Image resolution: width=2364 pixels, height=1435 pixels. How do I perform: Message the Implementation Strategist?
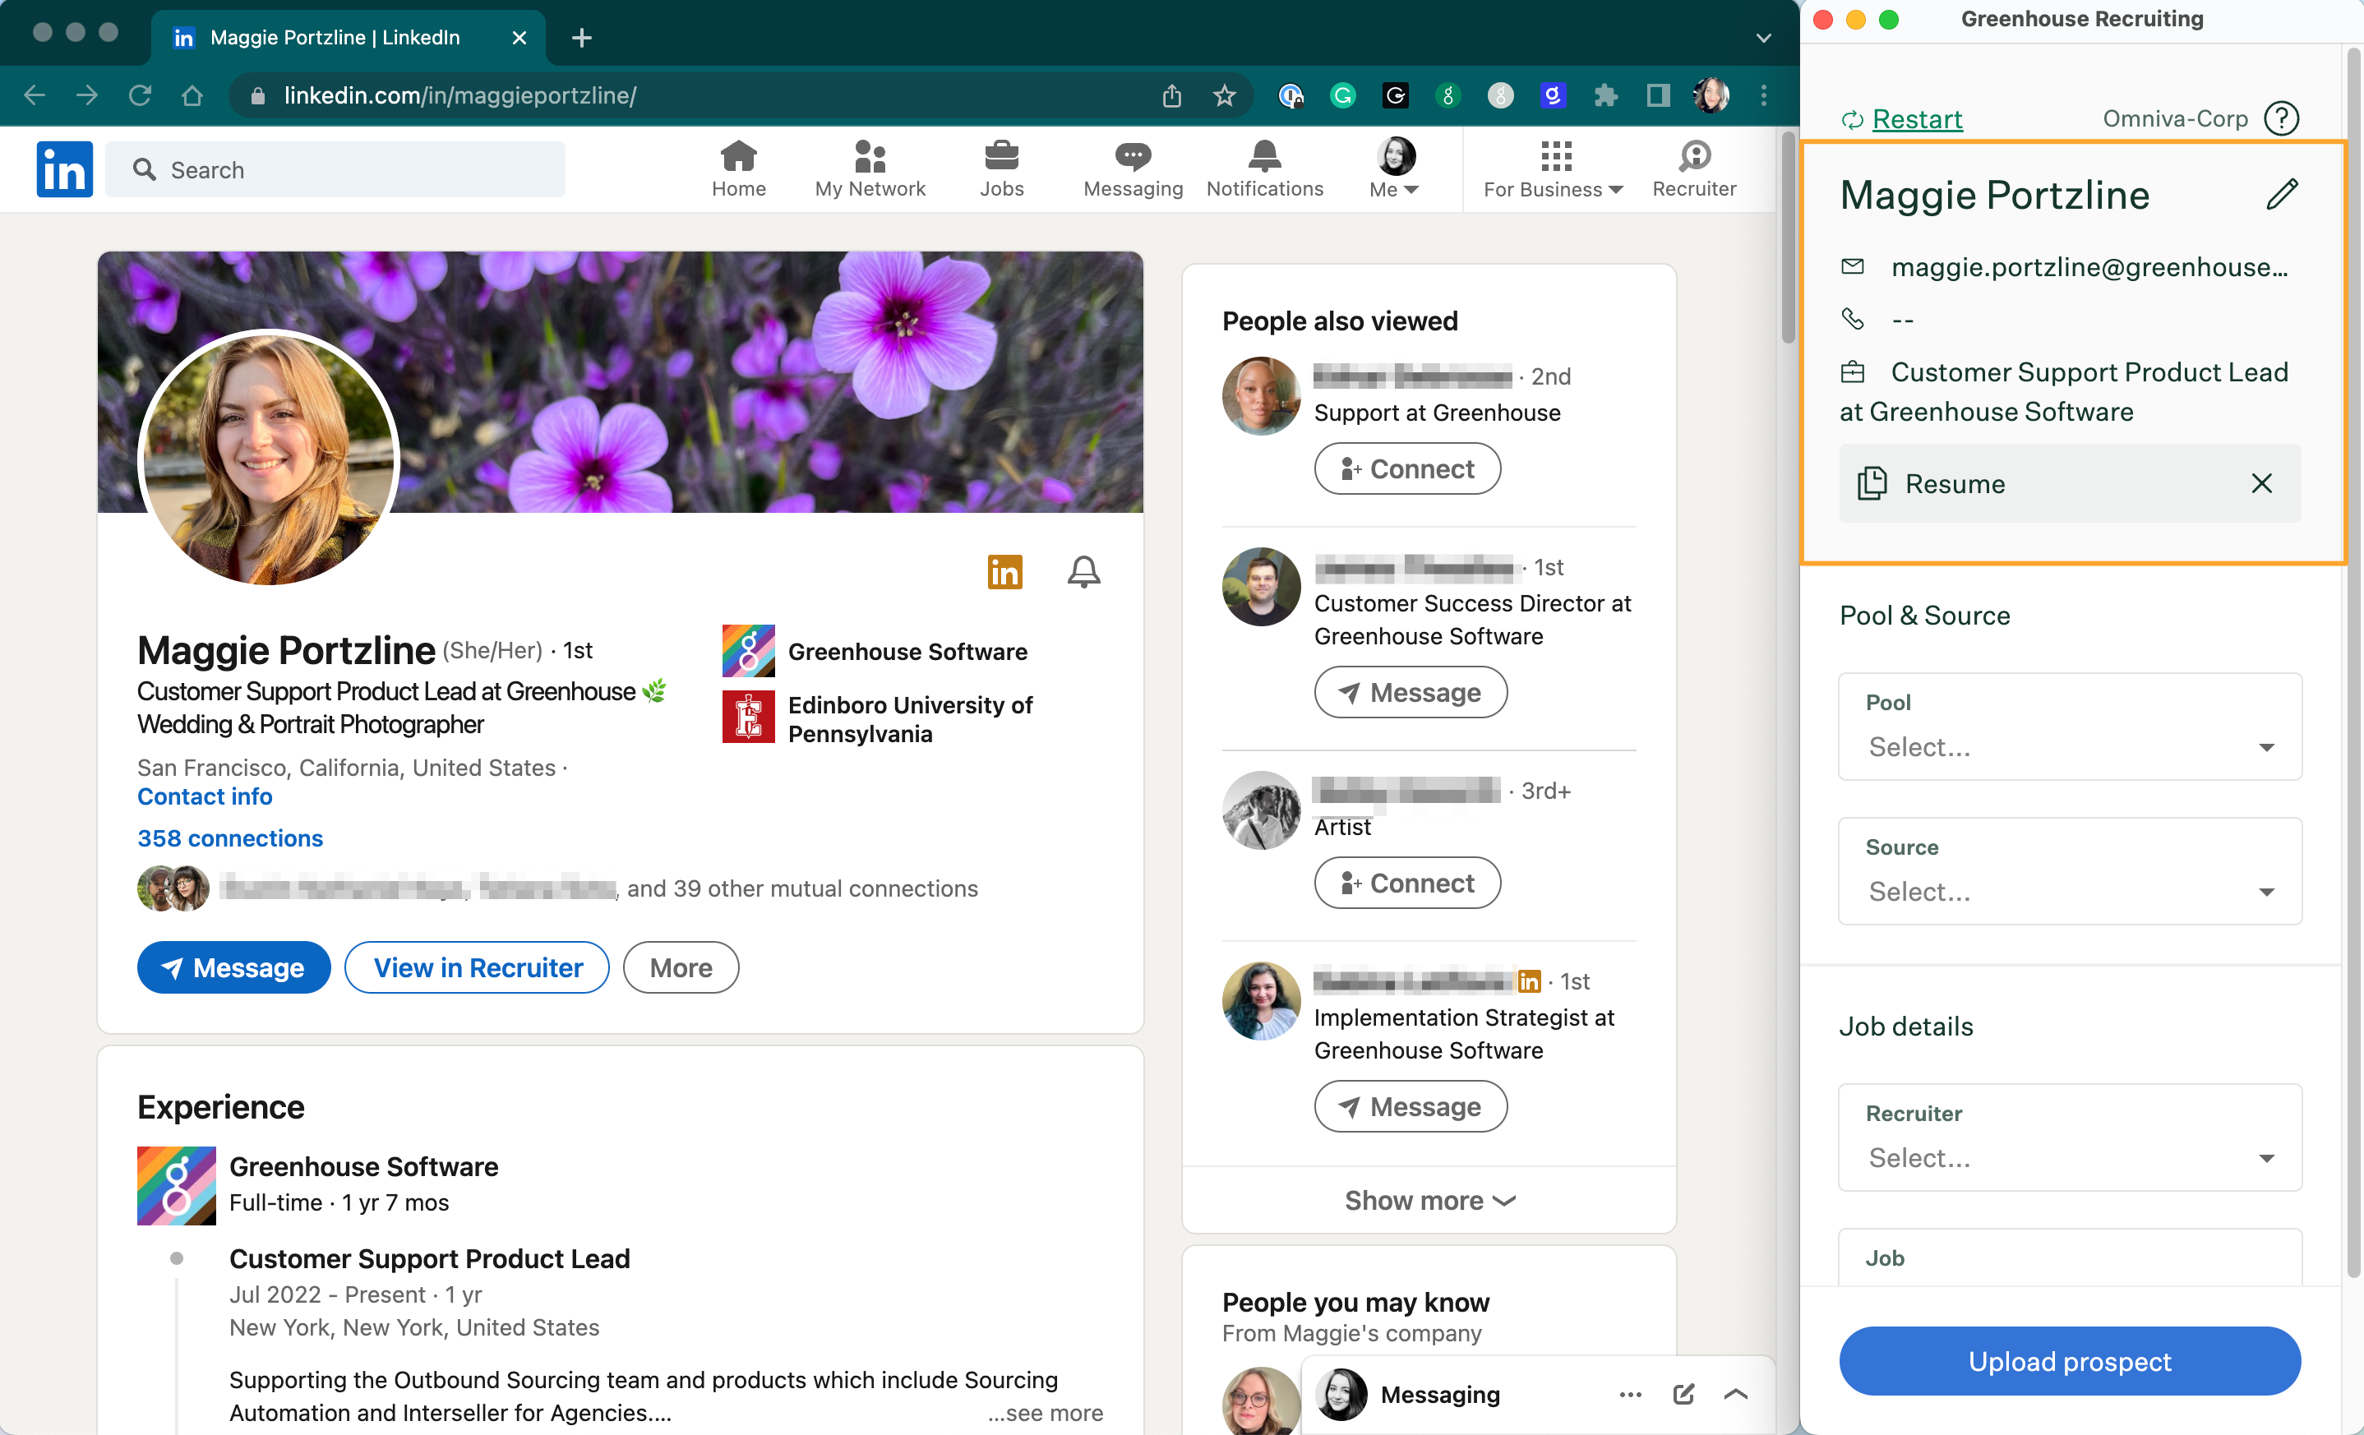[x=1411, y=1106]
